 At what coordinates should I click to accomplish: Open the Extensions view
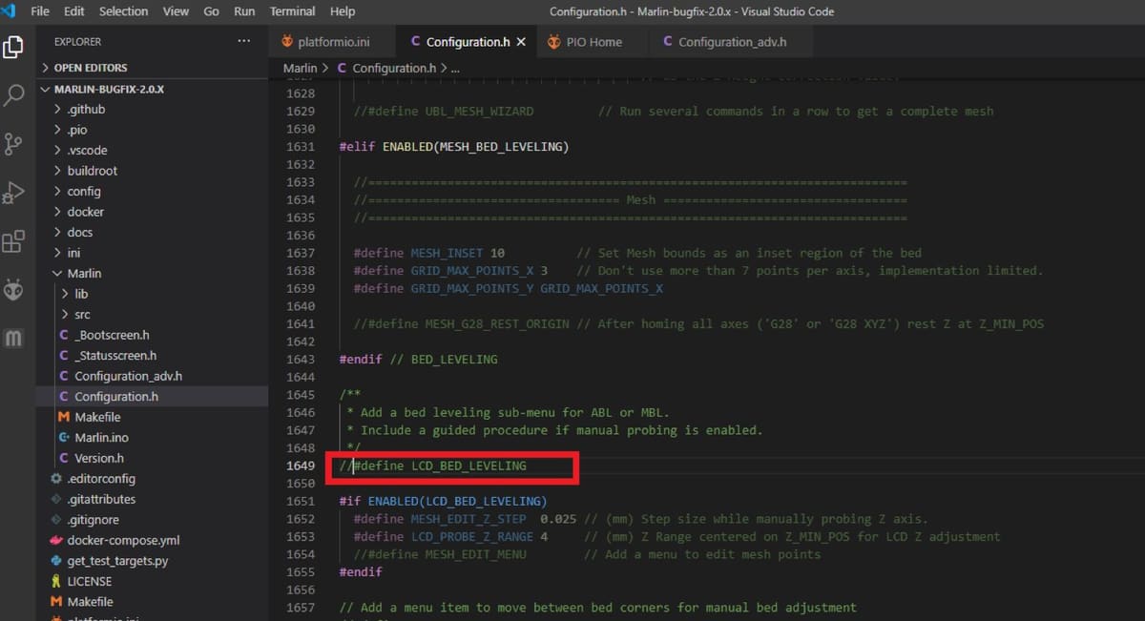(x=14, y=241)
